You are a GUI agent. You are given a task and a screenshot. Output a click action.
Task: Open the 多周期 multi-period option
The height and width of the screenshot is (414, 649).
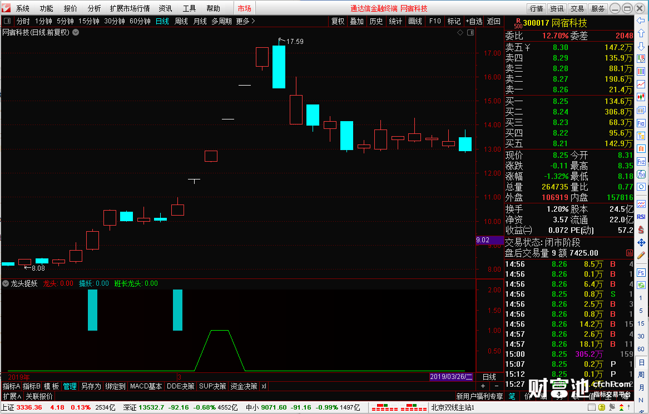[221, 21]
